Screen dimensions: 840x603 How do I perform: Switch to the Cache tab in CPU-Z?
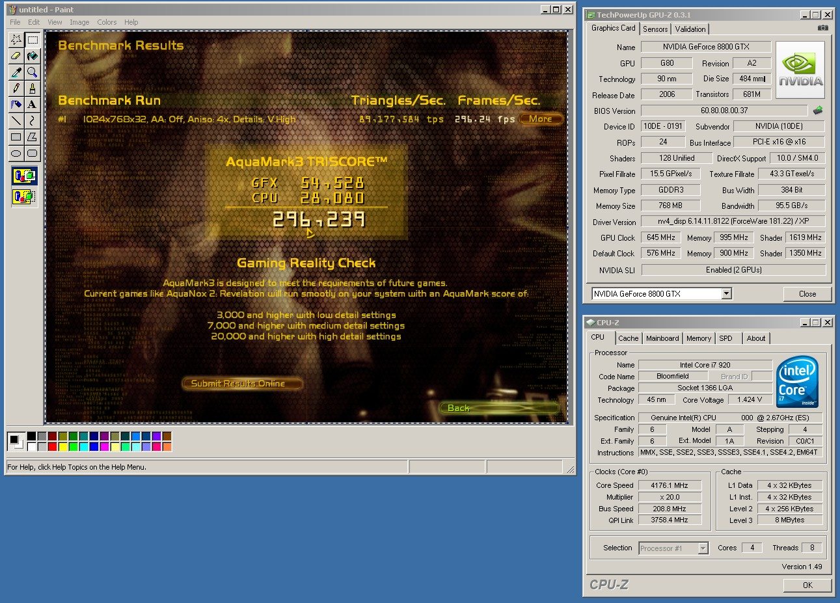628,338
